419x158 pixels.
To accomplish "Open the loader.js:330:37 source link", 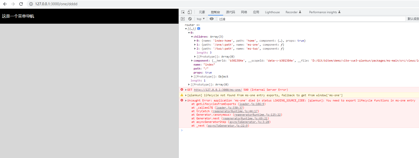I will (229, 108).
